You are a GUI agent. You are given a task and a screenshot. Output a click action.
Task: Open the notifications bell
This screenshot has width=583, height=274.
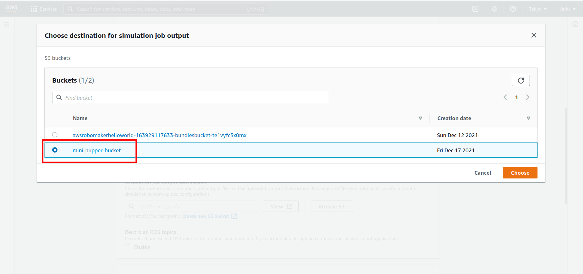point(494,9)
